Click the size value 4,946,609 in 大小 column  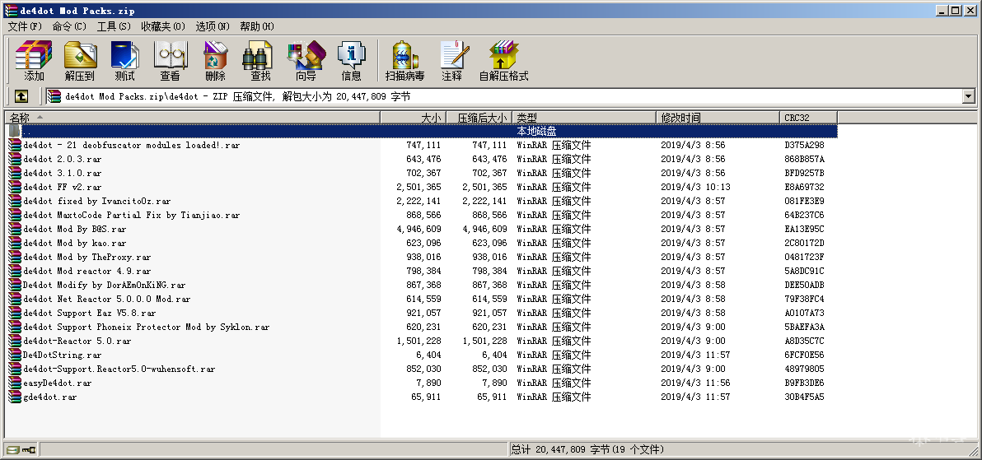pos(419,229)
